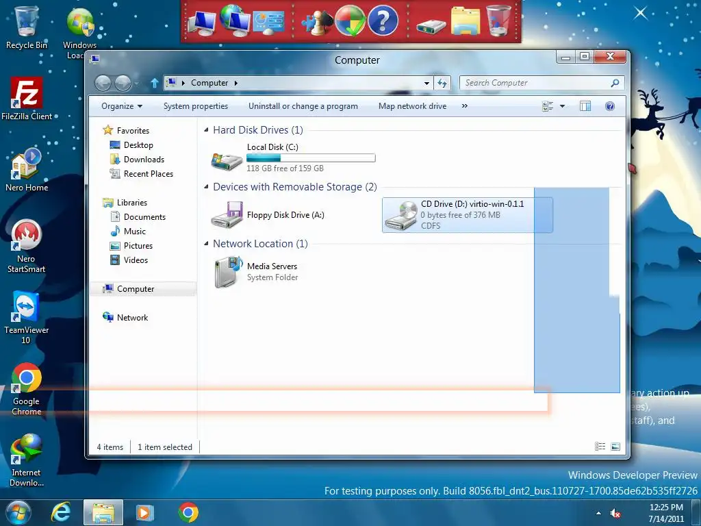Collapse Devices with Removable Storage group

pos(206,186)
